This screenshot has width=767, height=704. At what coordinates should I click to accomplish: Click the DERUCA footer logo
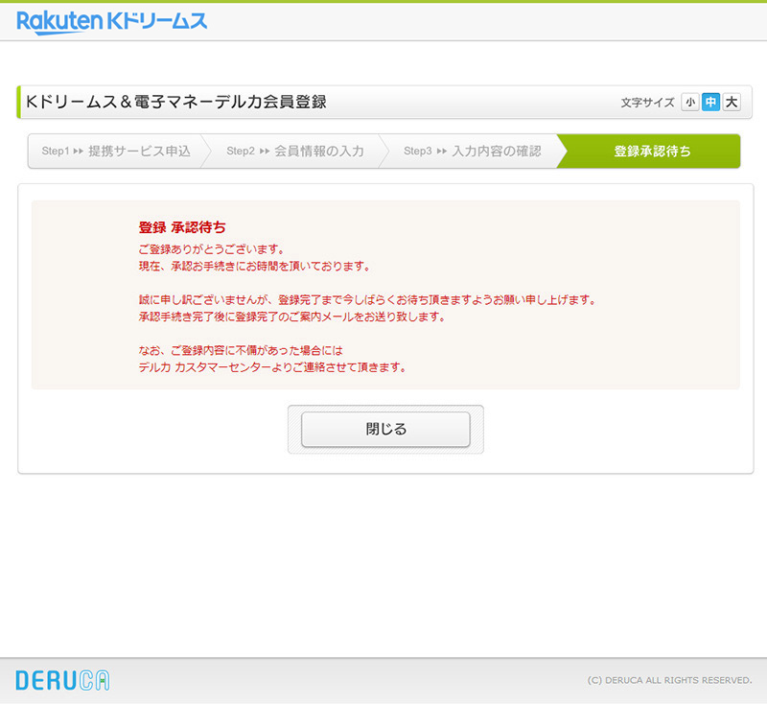(62, 680)
